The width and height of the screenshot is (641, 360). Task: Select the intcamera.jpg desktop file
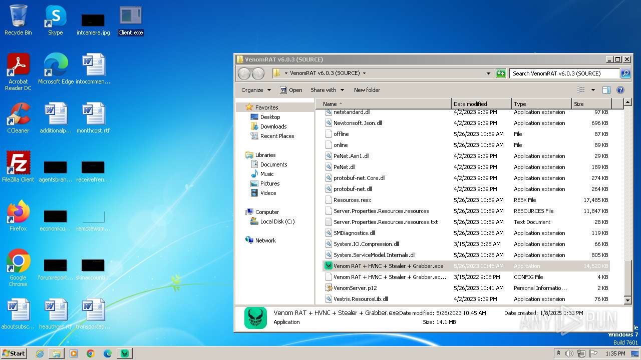point(93,24)
